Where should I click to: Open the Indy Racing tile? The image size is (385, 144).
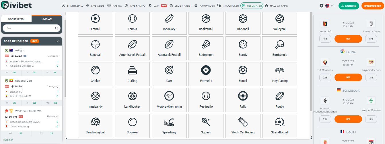point(280,74)
